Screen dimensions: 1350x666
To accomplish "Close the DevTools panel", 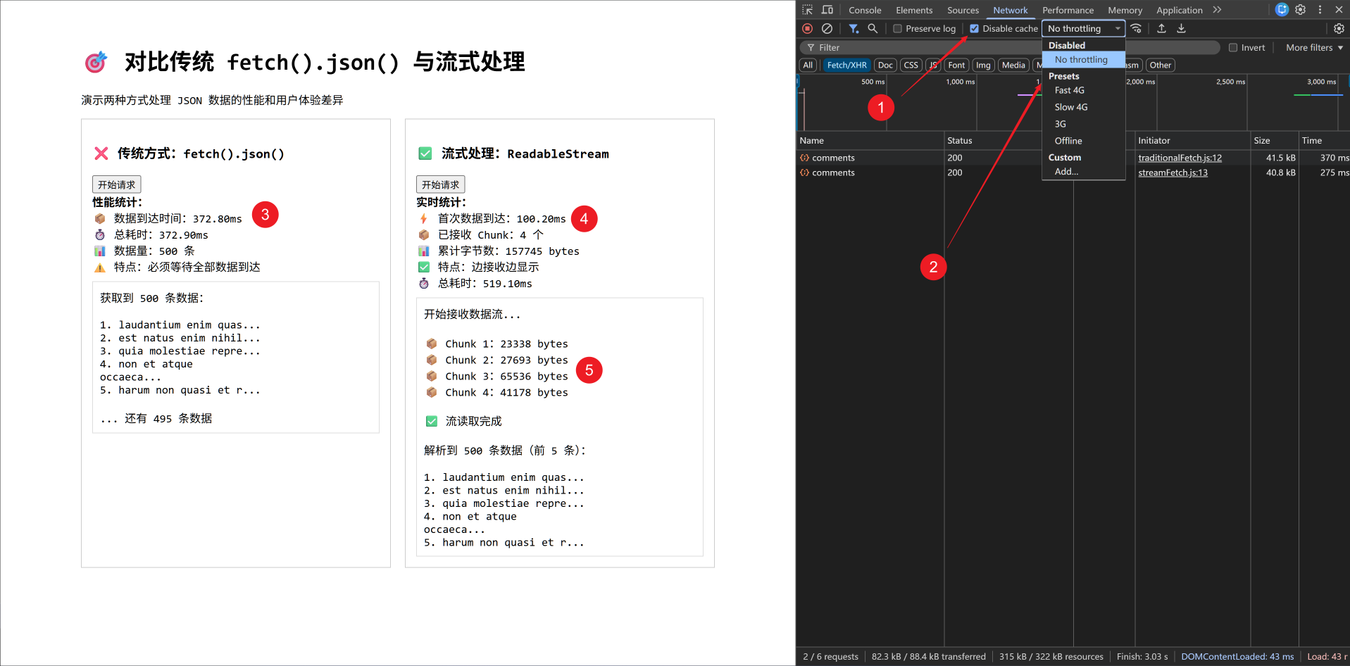I will (1339, 10).
